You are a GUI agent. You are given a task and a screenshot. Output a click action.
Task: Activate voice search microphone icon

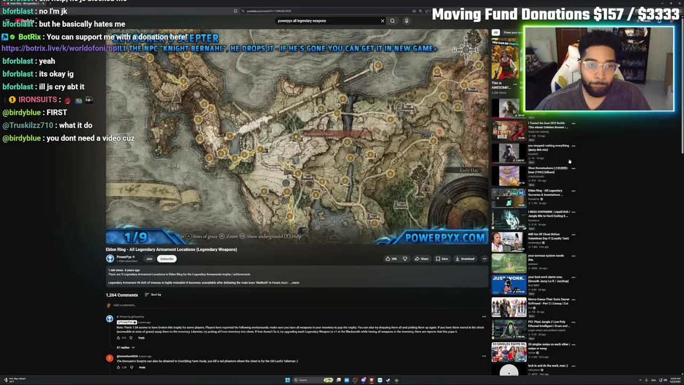[x=406, y=21]
